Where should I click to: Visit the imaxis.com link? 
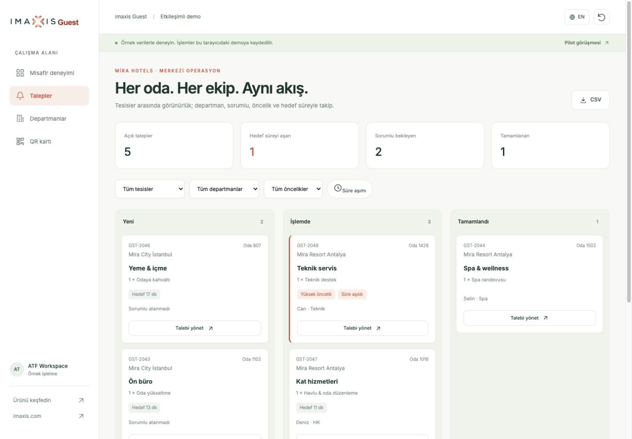(49, 416)
